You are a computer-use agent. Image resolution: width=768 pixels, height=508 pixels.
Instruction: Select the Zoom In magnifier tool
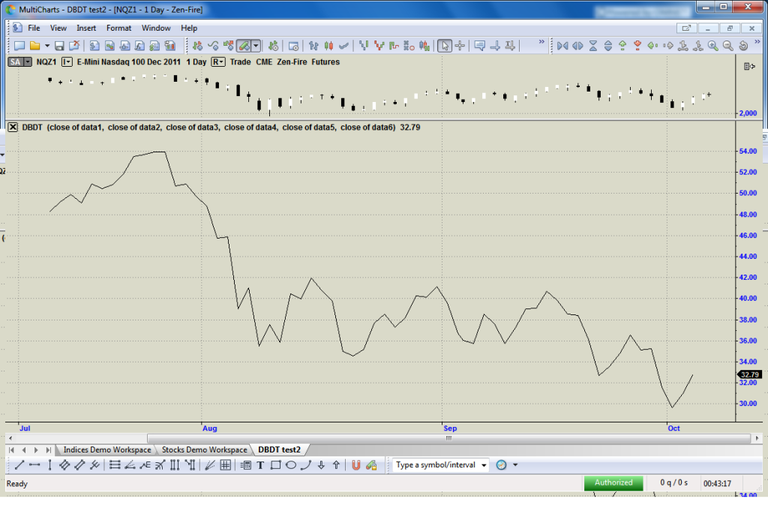pos(712,46)
